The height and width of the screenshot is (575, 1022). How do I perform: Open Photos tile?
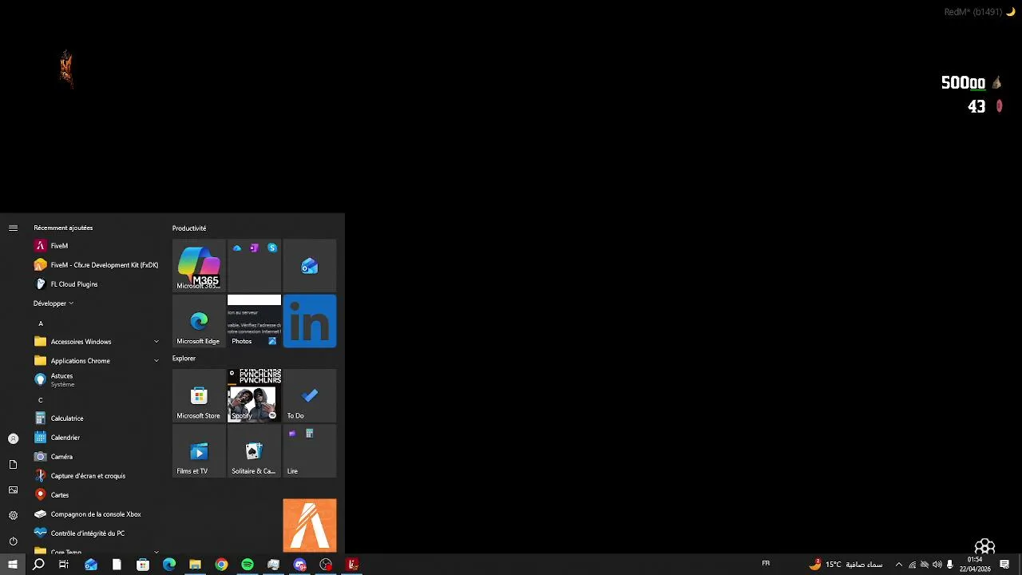(x=254, y=321)
